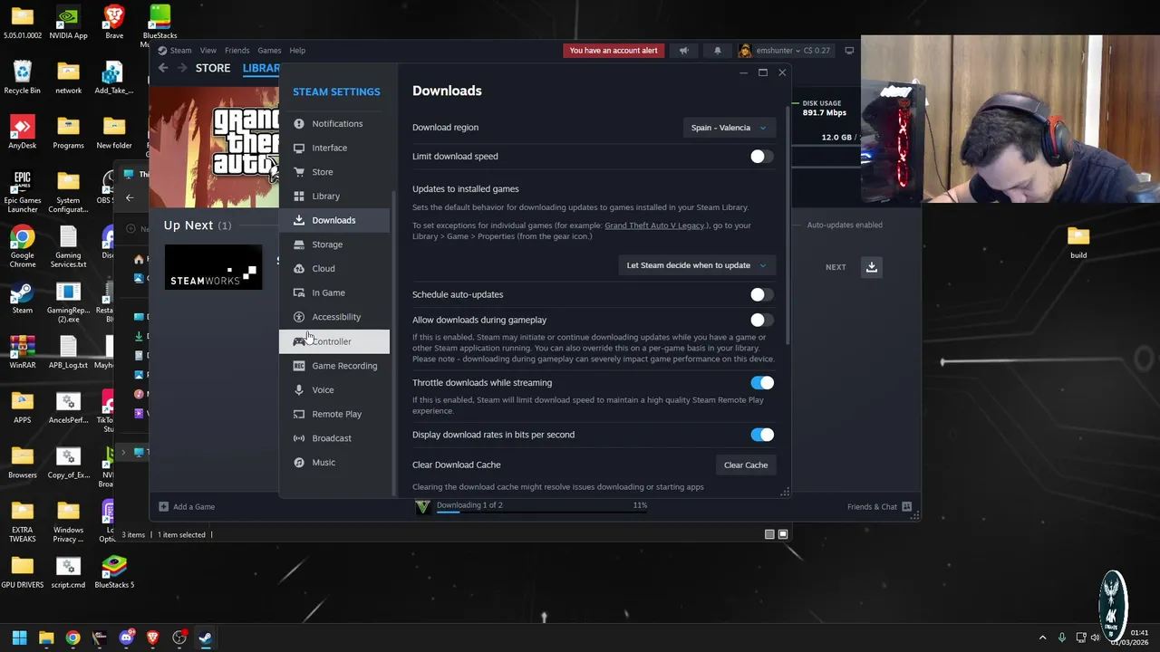The width and height of the screenshot is (1160, 652).
Task: Open File Explorer from taskbar
Action: point(46,638)
